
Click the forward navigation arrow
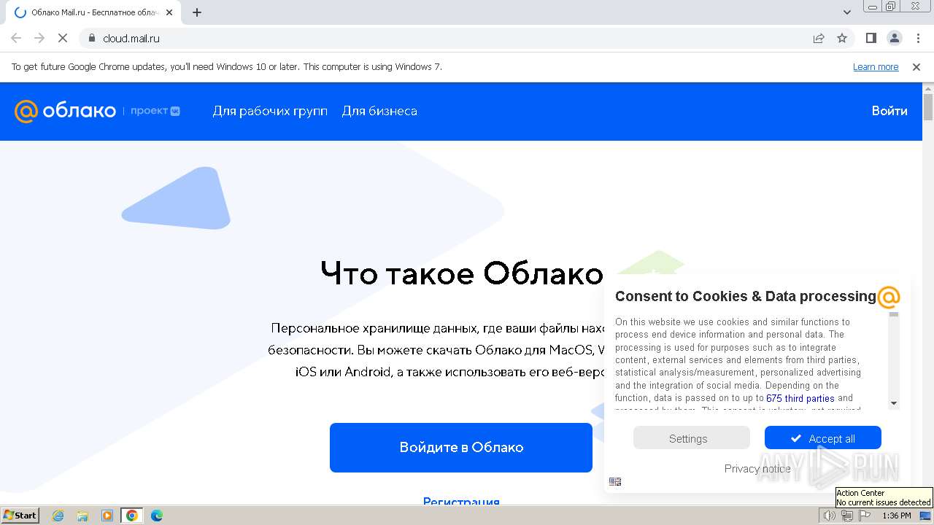tap(39, 38)
